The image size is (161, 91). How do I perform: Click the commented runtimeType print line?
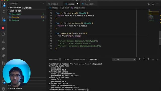point(78,41)
